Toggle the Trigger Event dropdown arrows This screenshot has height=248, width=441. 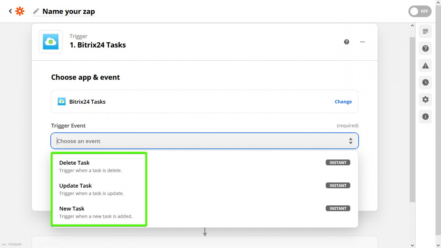(350, 141)
